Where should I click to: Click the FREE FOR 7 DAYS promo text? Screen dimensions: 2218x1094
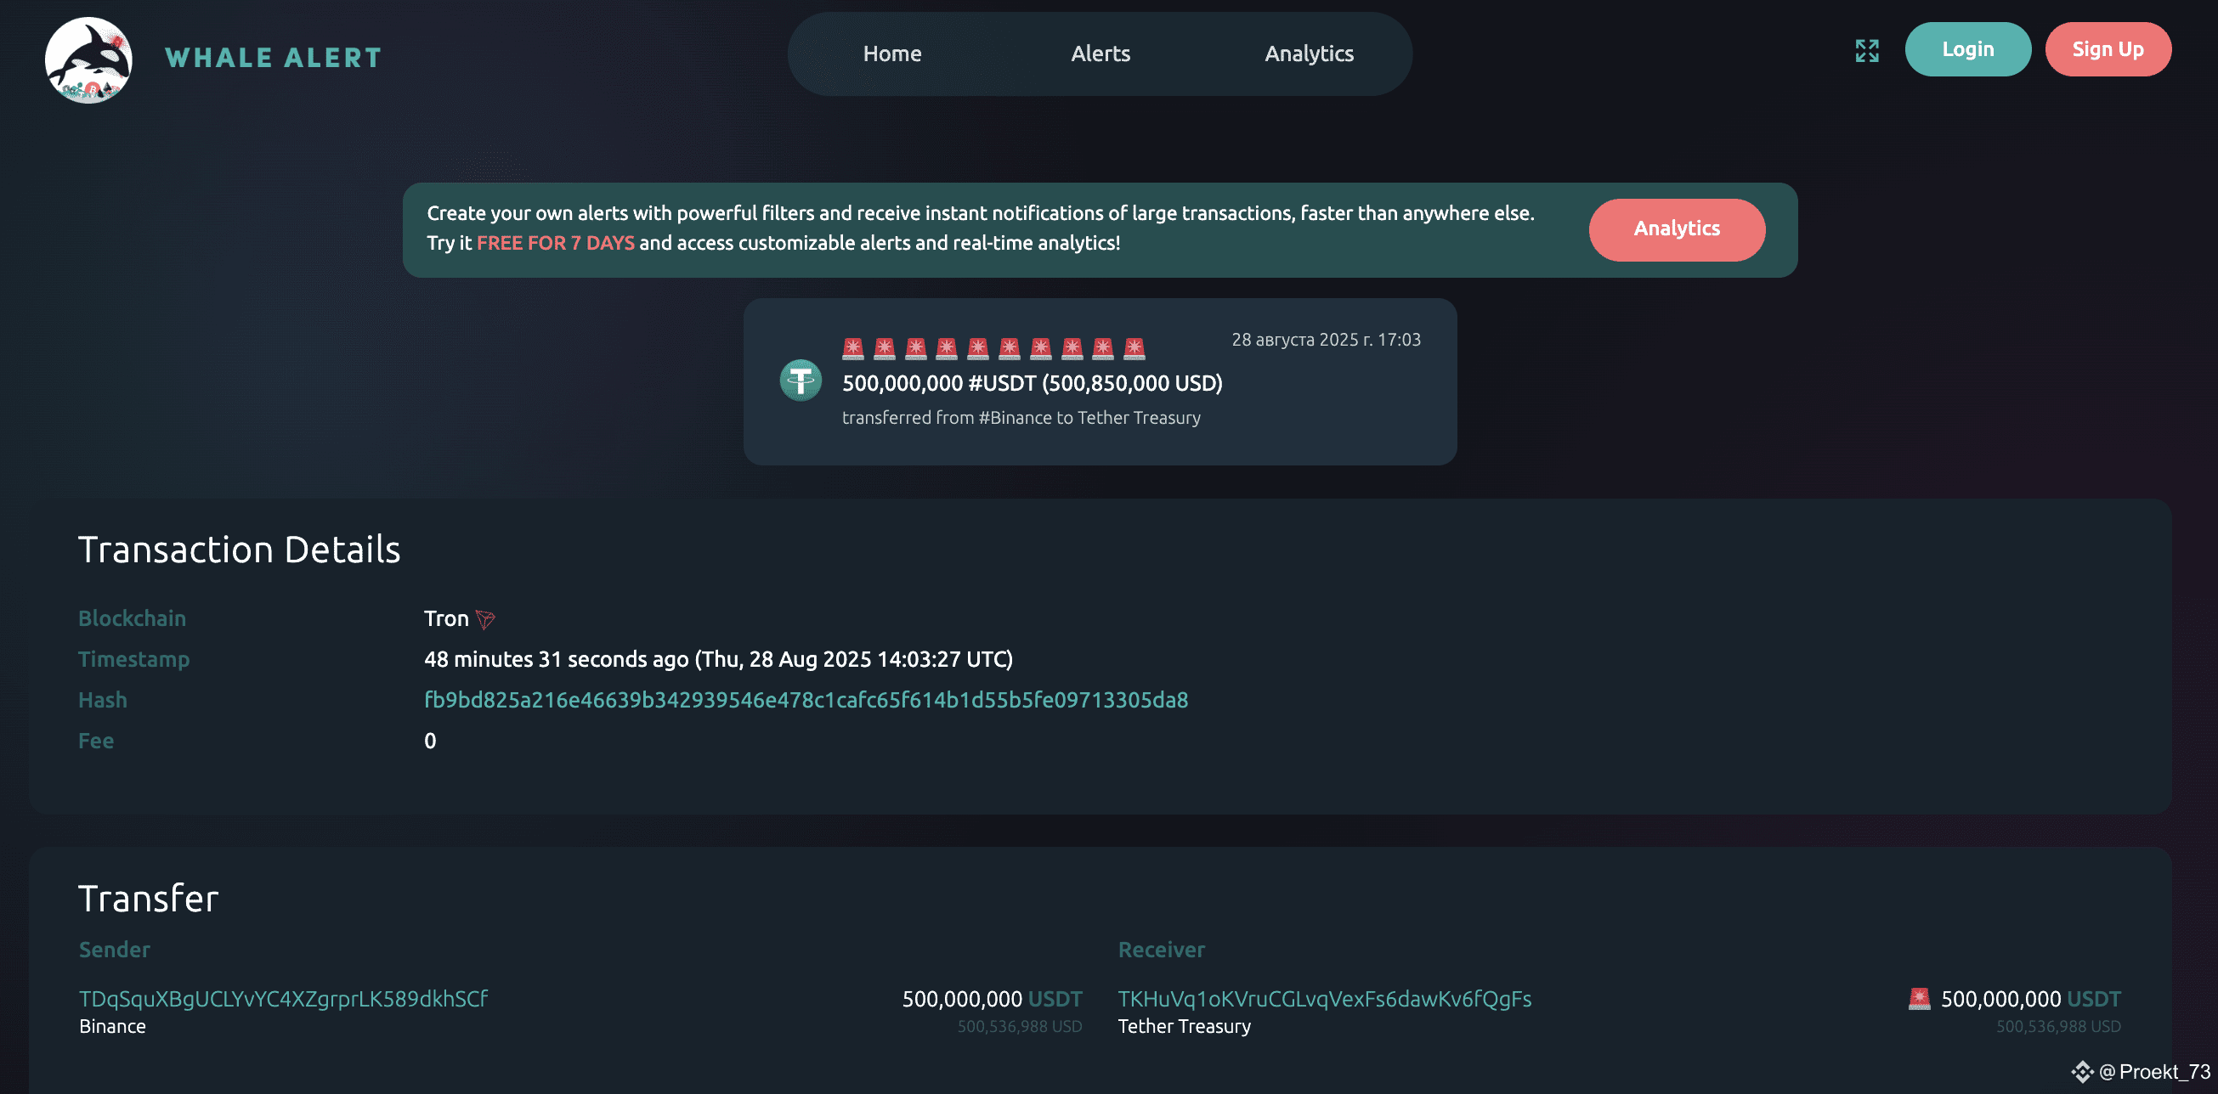point(556,243)
